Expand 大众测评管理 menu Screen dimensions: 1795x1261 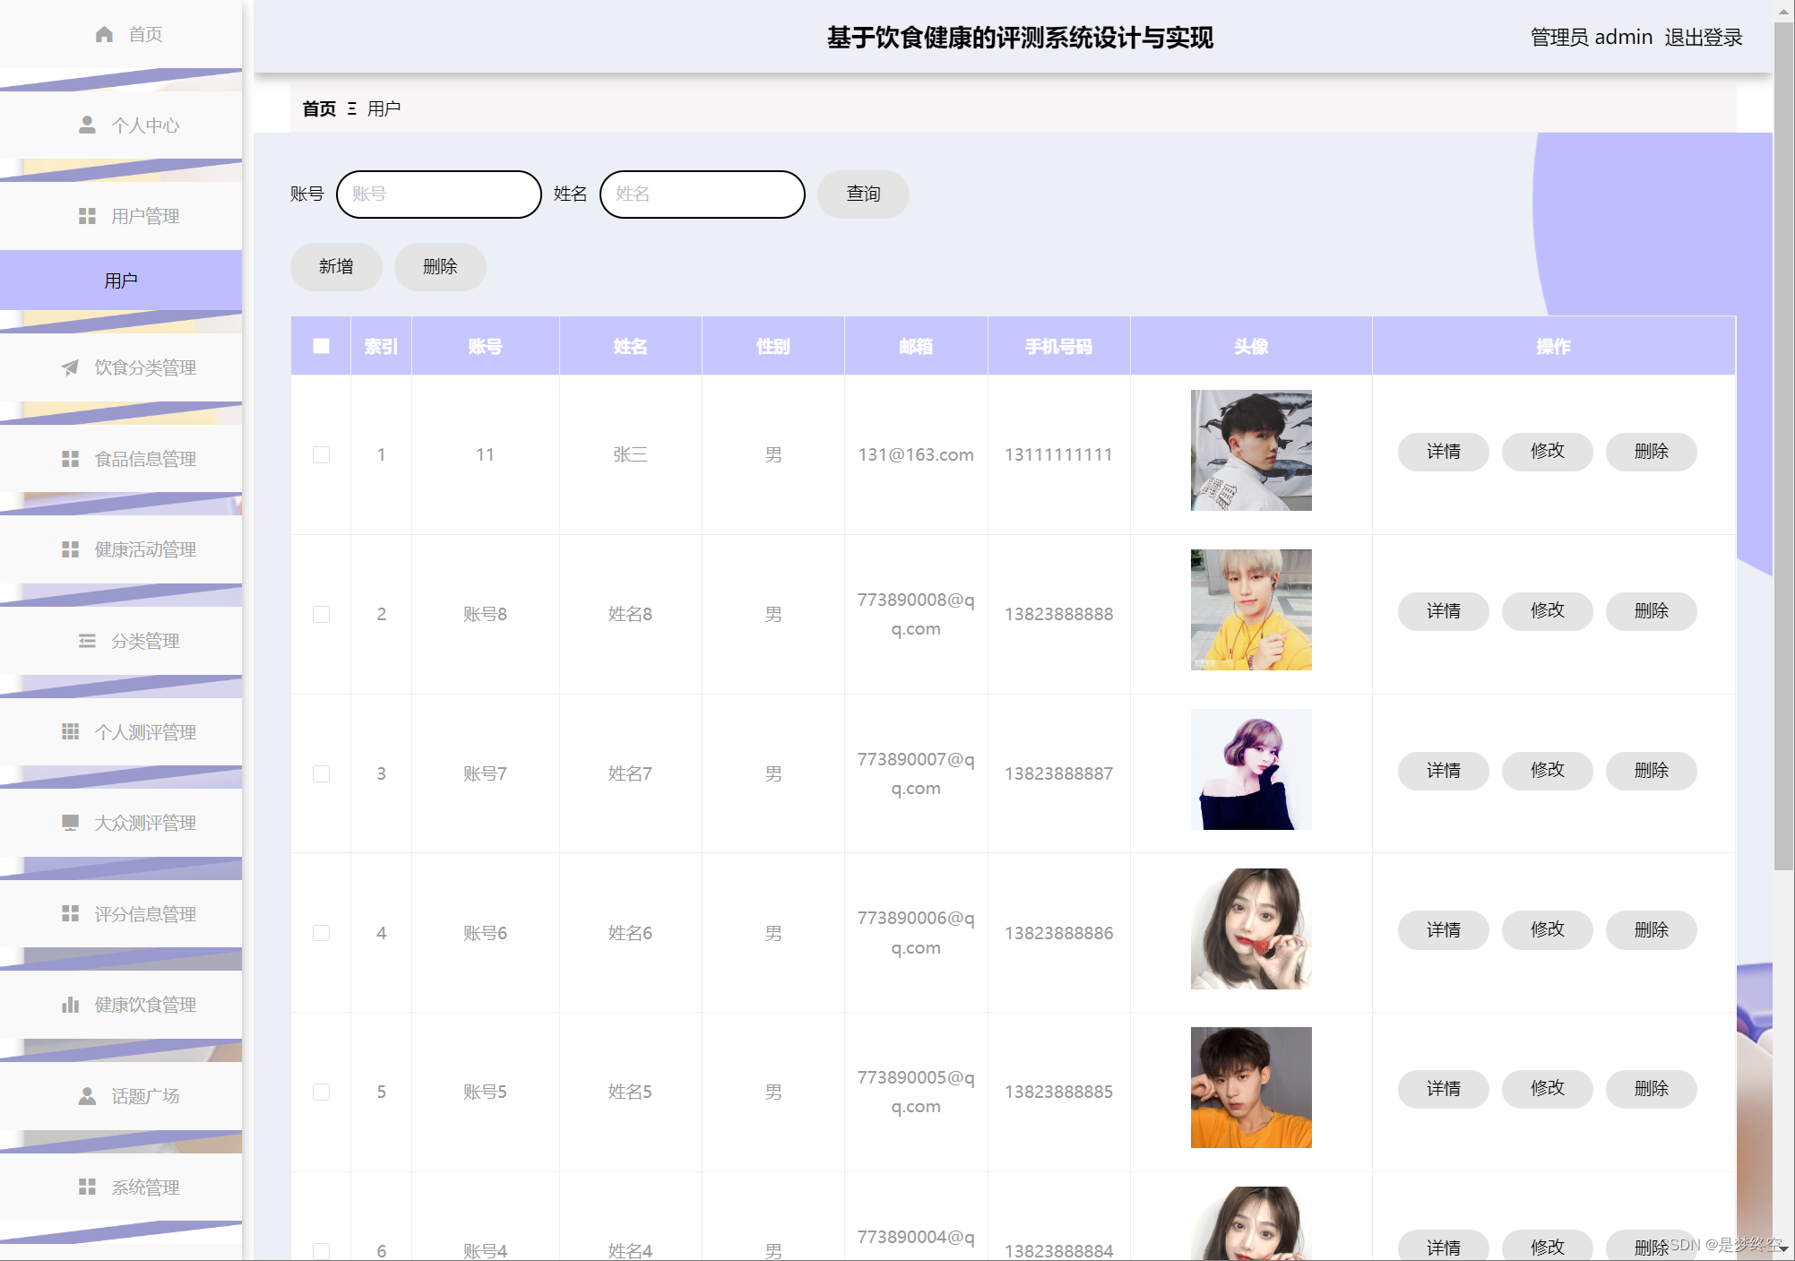point(121,823)
